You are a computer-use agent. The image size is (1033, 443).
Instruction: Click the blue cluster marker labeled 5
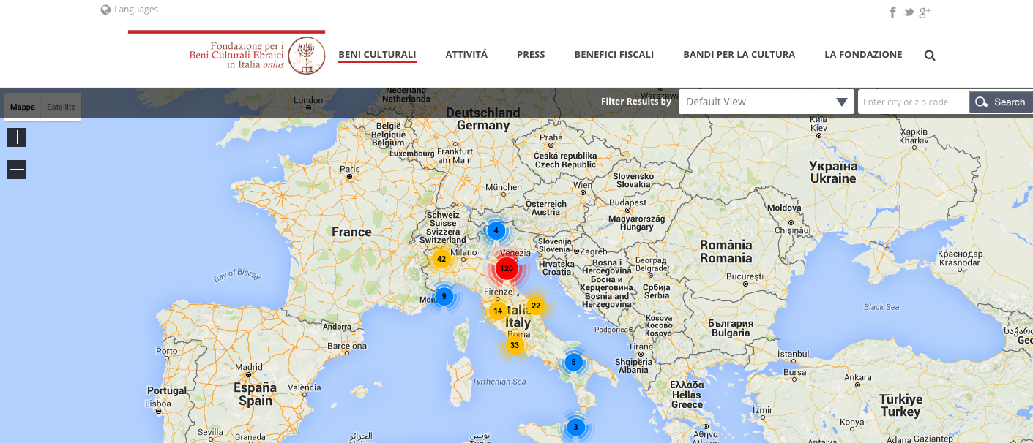point(574,362)
